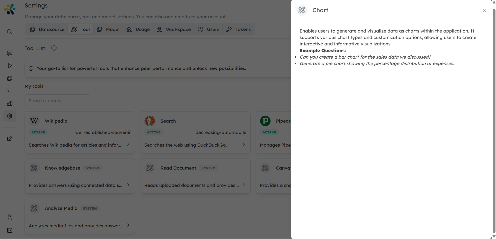Screen dimensions: 496x239
Task: Click the compose edit icon in sidebar
Action: [10, 139]
